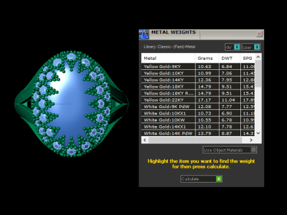287x215 pixels.
Task: Select the Yellow Gold:10KY row
Action: click(x=198, y=73)
